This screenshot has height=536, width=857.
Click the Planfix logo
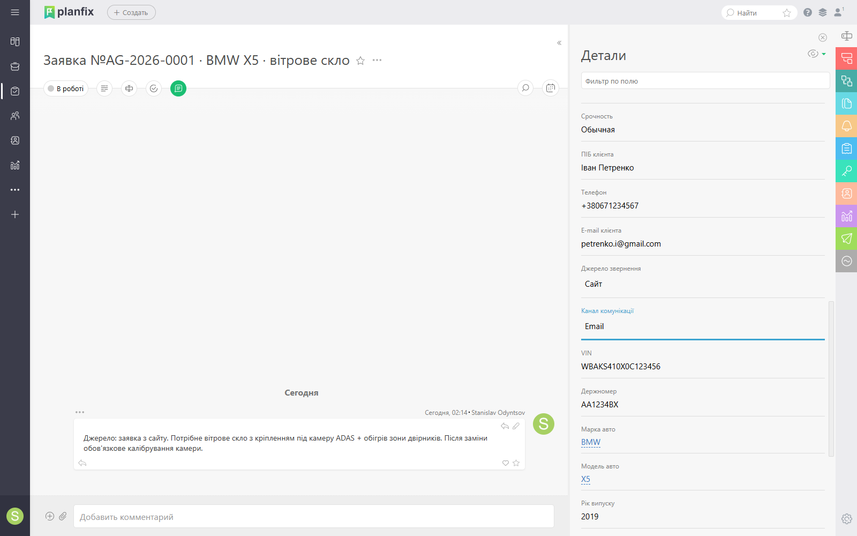coord(69,12)
